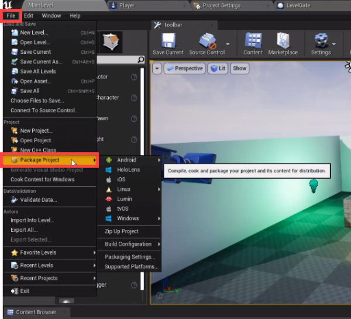Switch to the Project Settings tab
Screen dimensions: 351x319
[x=232, y=5]
